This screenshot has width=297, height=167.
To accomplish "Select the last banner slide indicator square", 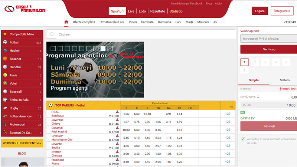I will 110,49.
